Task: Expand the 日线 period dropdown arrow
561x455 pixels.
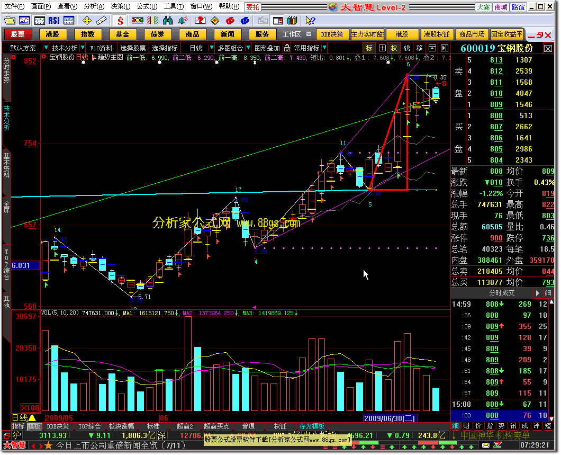Action: click(212, 48)
